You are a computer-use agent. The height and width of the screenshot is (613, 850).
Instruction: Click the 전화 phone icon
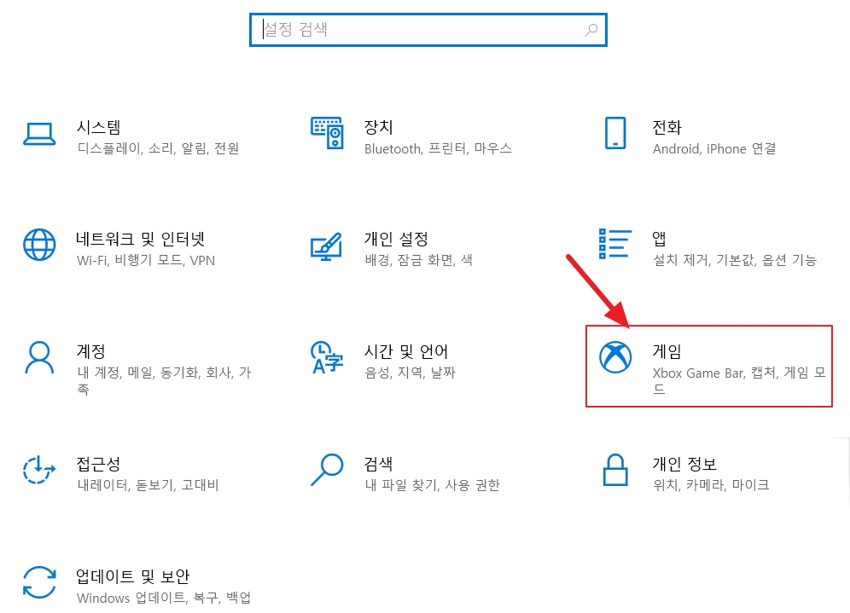[x=615, y=133]
